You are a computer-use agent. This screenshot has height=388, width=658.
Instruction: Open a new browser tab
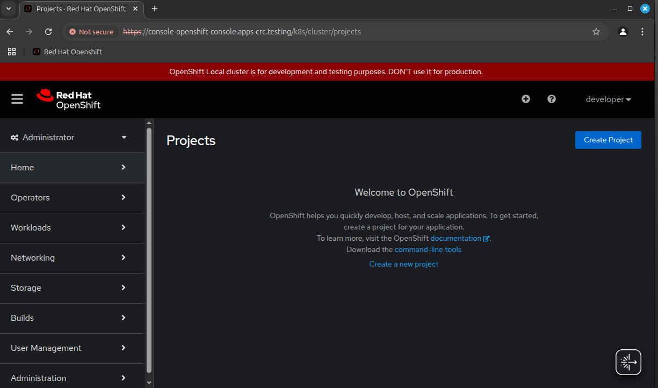[155, 9]
